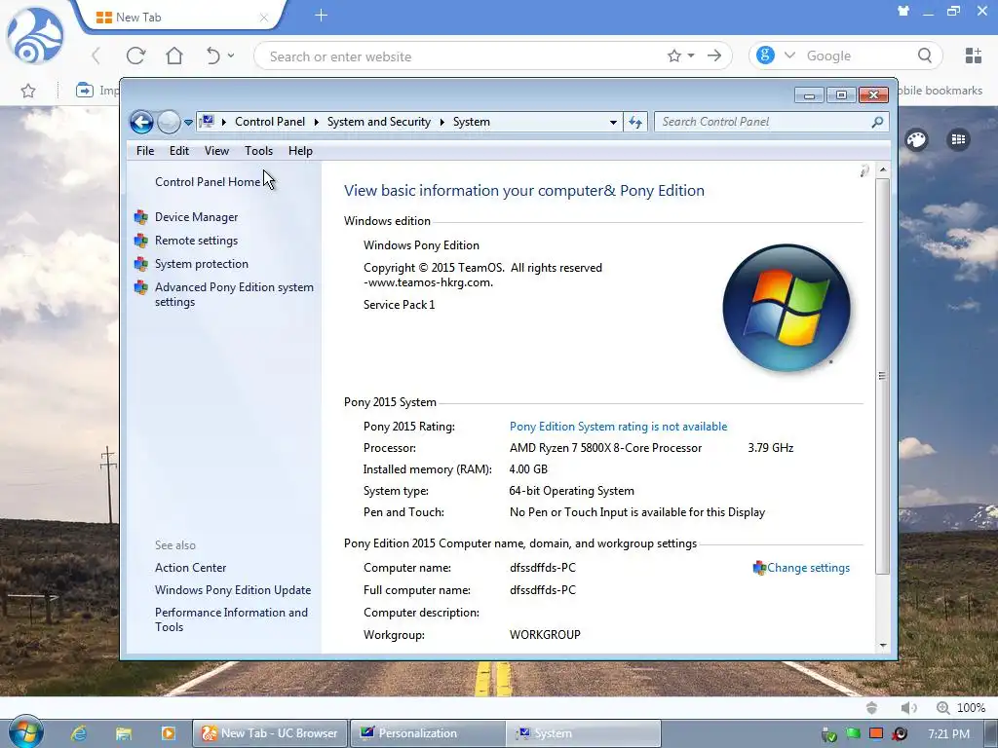Select the New Tab browser tab
Screen dimensions: 998x748
(181, 18)
